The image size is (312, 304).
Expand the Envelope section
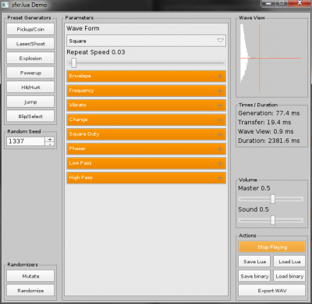pyautogui.click(x=146, y=76)
